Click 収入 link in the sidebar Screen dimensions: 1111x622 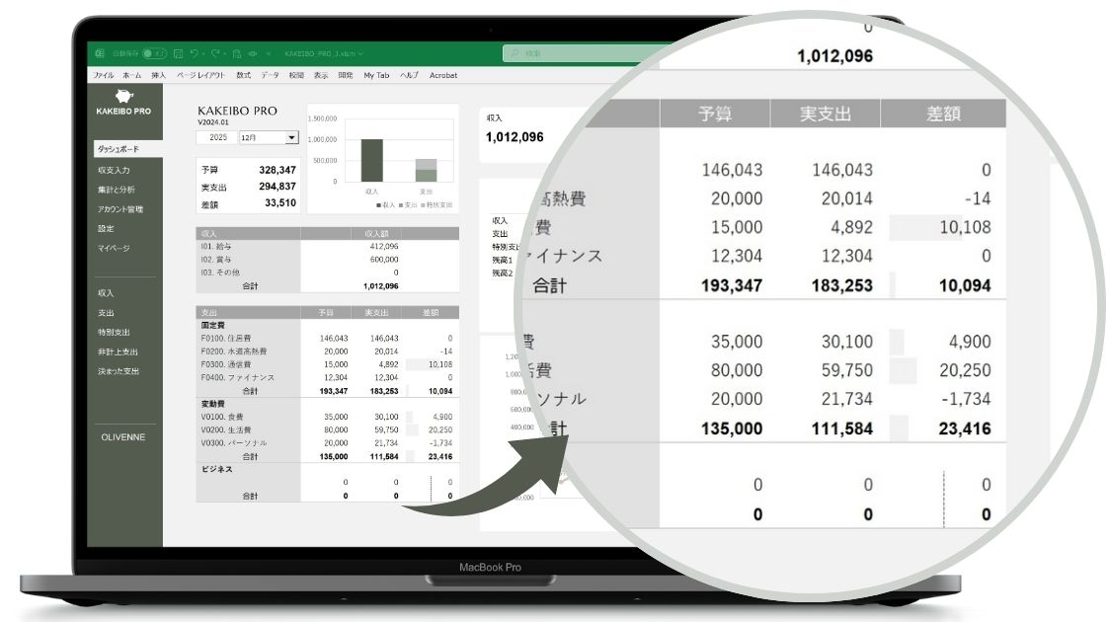pyautogui.click(x=106, y=292)
